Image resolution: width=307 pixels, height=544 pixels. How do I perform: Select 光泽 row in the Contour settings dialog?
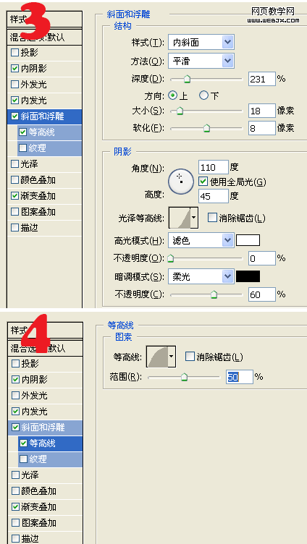45,475
